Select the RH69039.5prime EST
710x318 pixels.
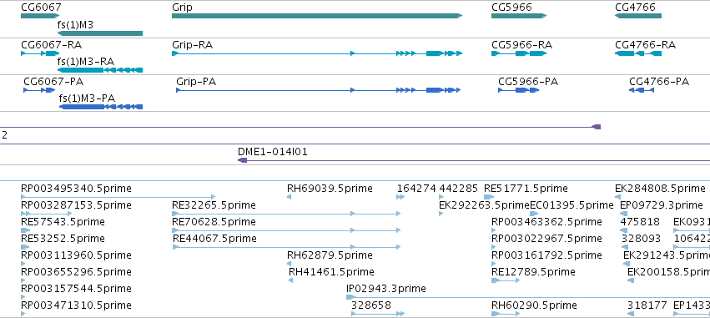290,197
